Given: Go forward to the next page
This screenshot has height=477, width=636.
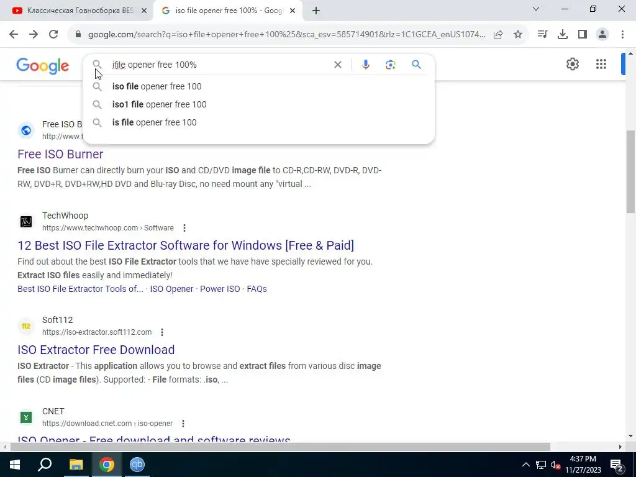Looking at the screenshot, I should 34,35.
